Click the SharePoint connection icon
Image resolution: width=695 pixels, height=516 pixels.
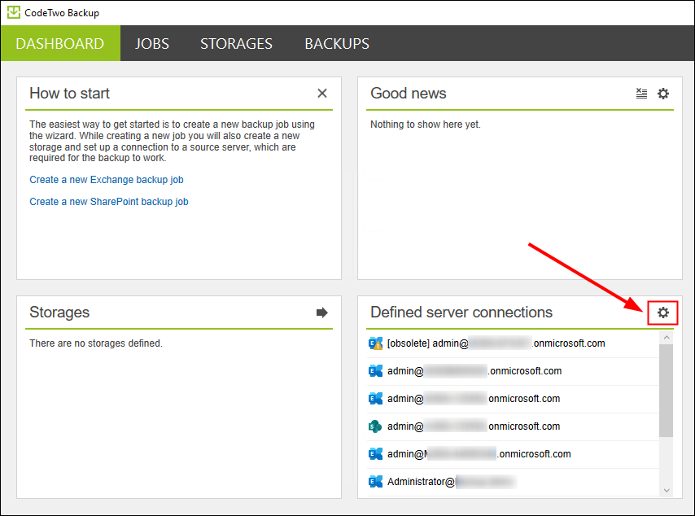(x=375, y=426)
